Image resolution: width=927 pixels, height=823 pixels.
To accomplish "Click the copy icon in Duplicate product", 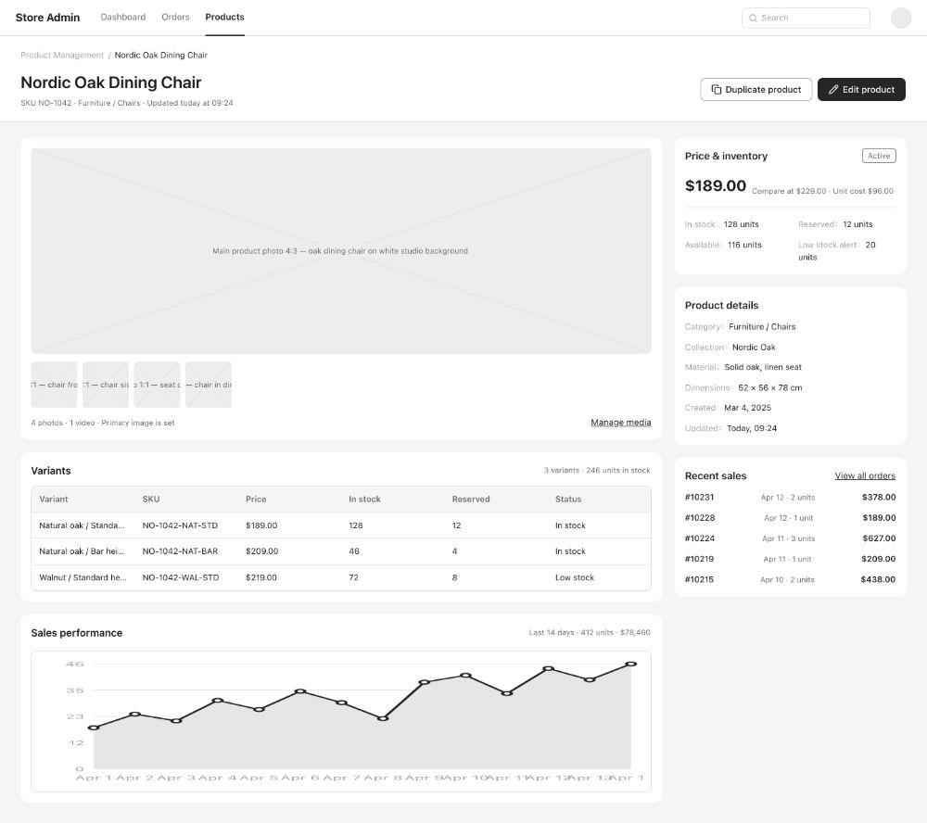I will tap(716, 89).
